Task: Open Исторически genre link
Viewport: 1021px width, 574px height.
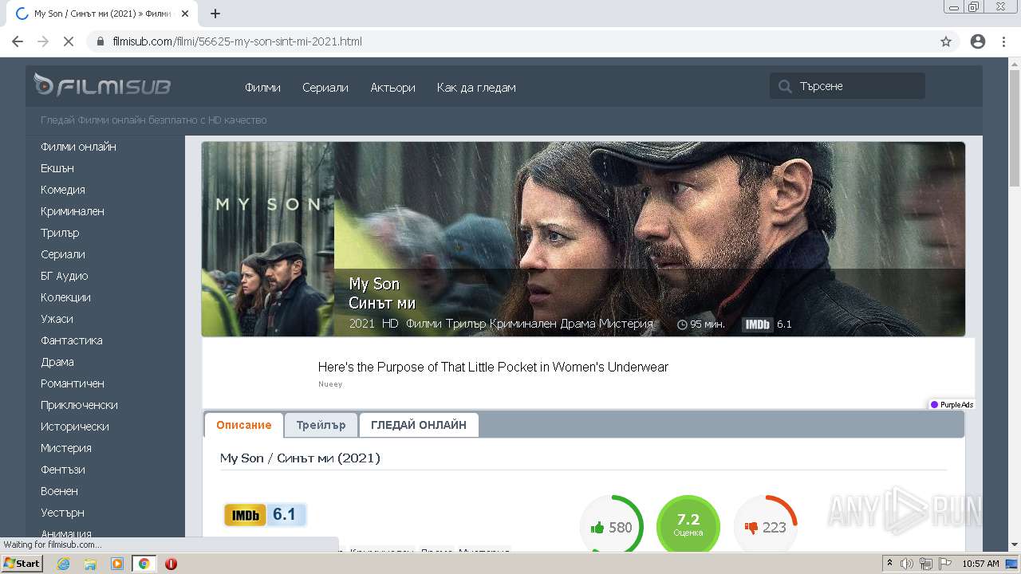Action: tap(75, 427)
